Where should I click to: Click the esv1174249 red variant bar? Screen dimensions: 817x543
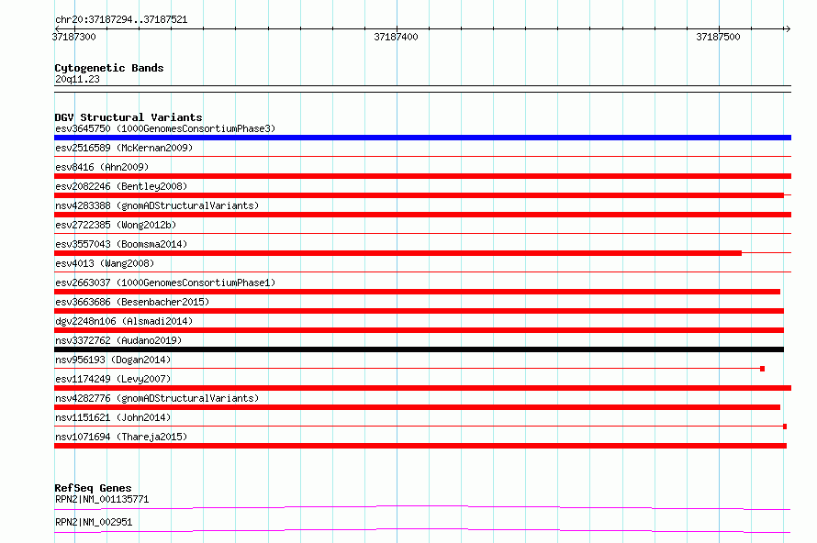(x=422, y=388)
